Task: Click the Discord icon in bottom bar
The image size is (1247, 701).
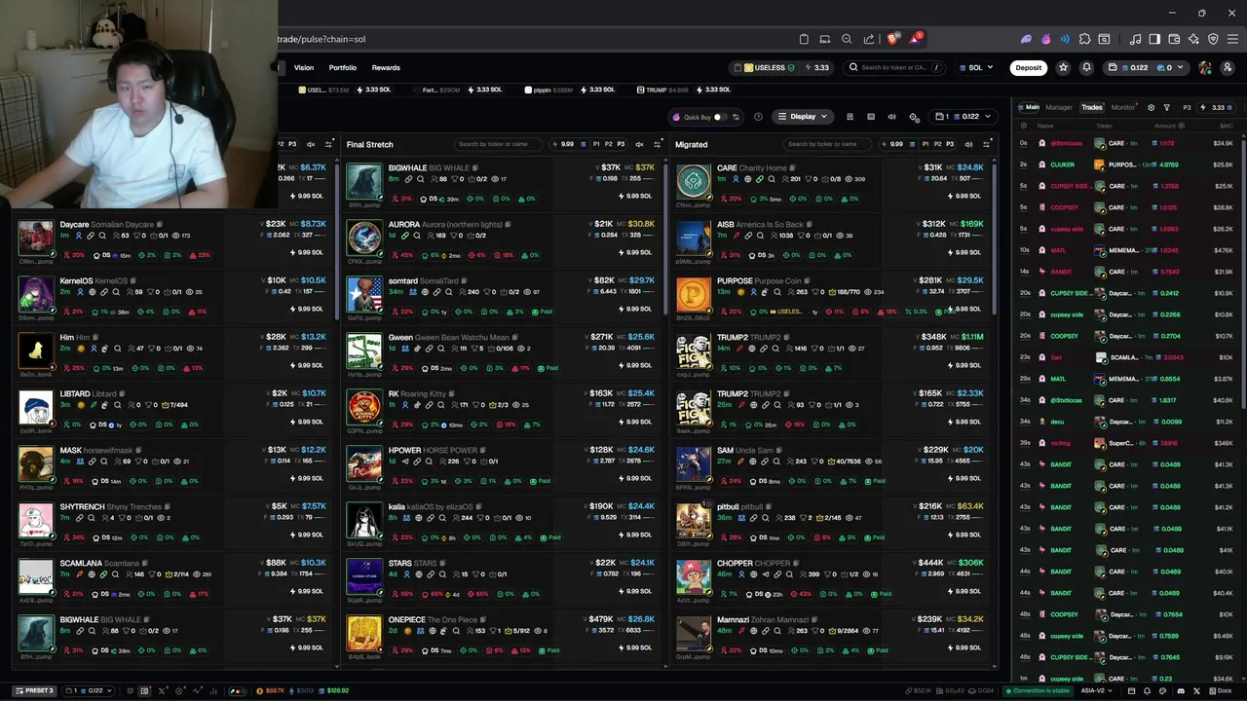Action: (x=1181, y=691)
